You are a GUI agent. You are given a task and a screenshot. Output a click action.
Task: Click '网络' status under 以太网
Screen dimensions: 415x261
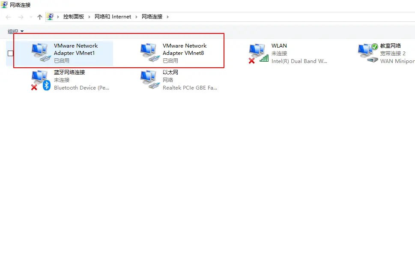point(168,80)
